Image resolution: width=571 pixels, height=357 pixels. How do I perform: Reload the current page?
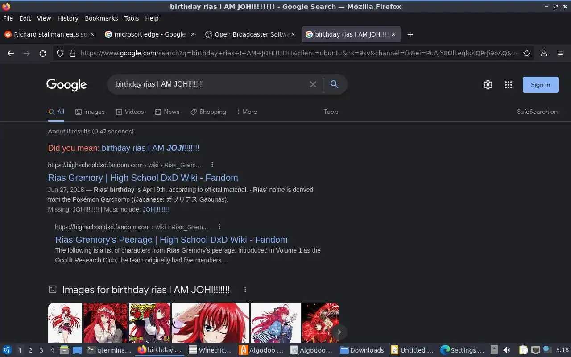pyautogui.click(x=43, y=53)
